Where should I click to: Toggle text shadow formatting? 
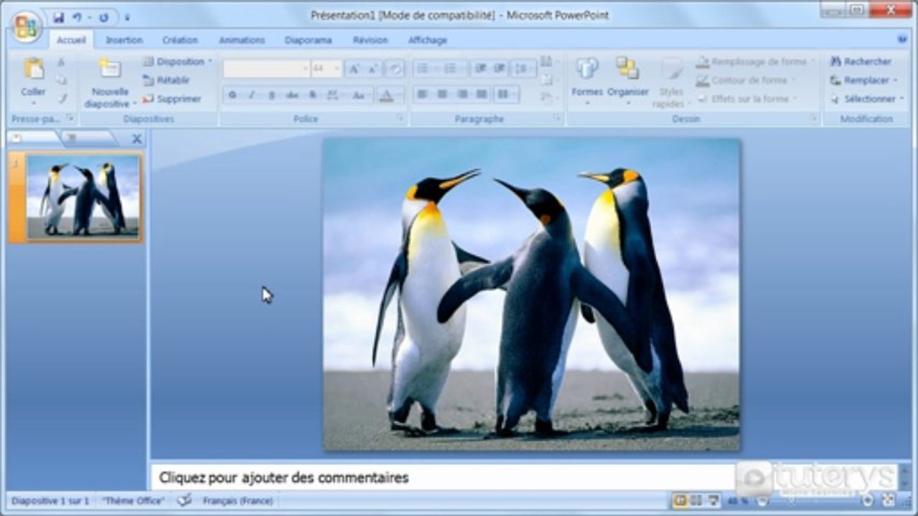[x=312, y=95]
